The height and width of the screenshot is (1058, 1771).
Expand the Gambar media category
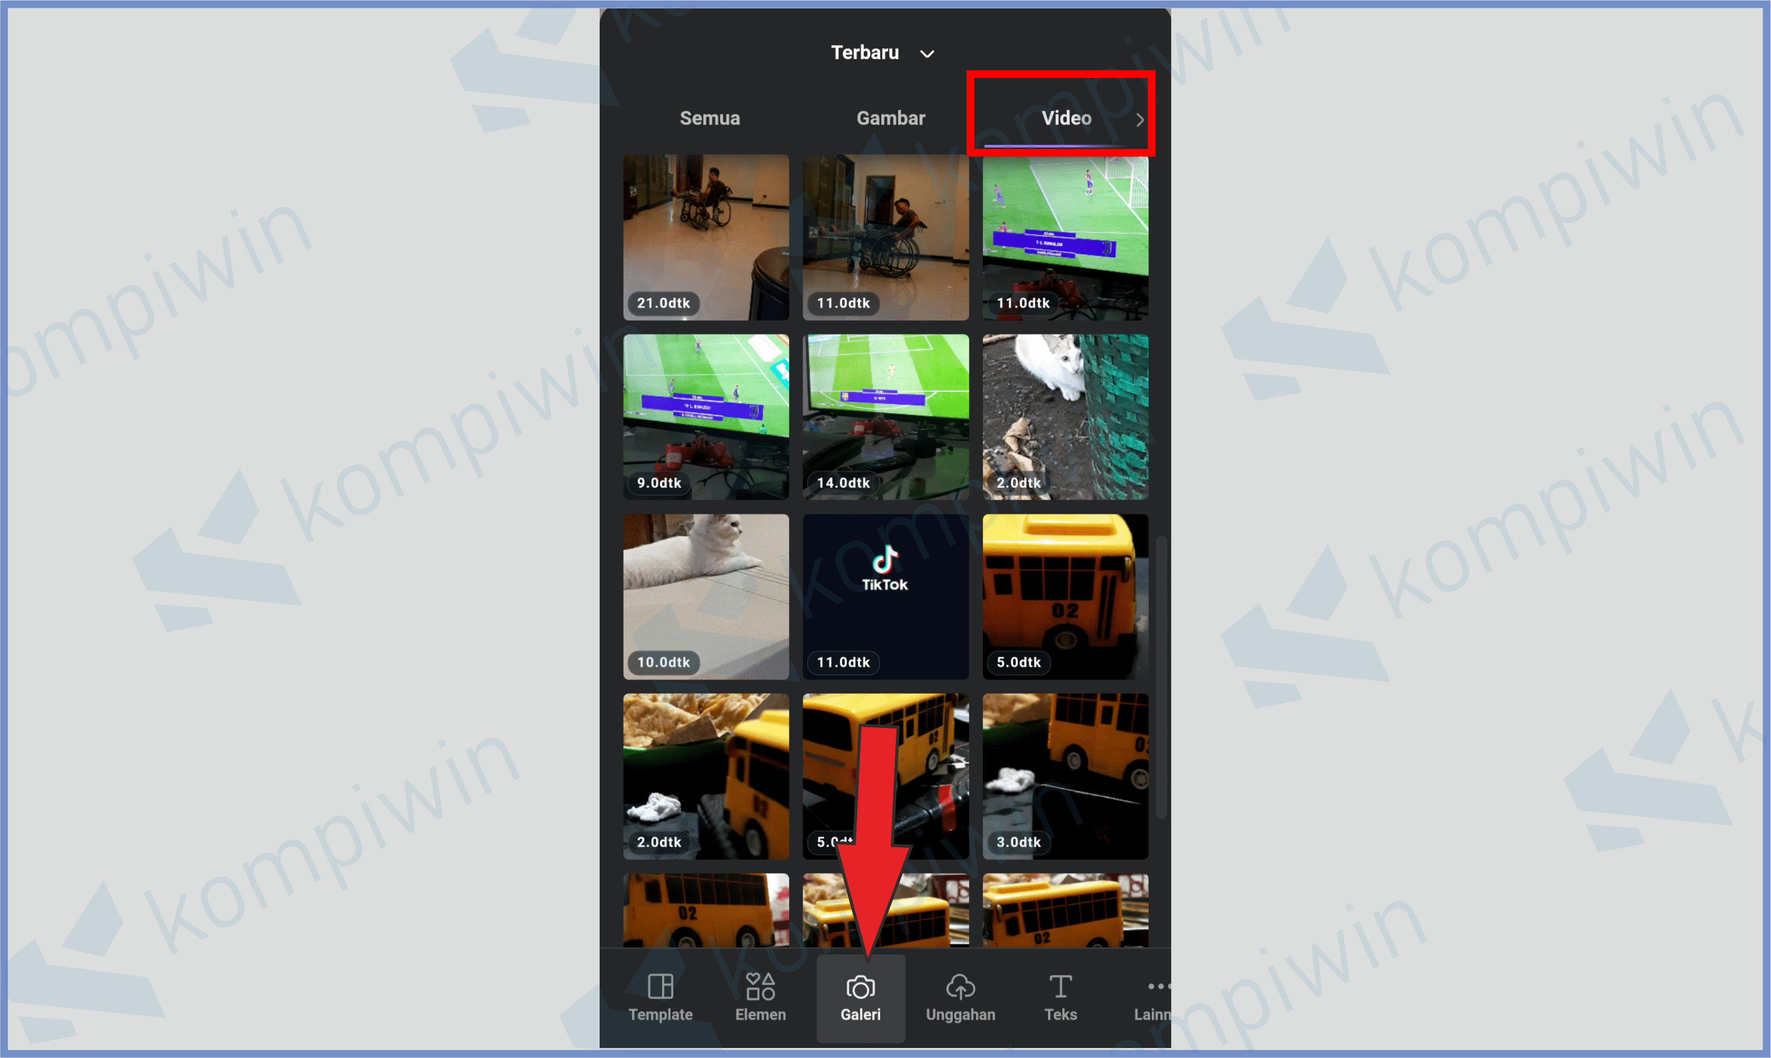890,118
